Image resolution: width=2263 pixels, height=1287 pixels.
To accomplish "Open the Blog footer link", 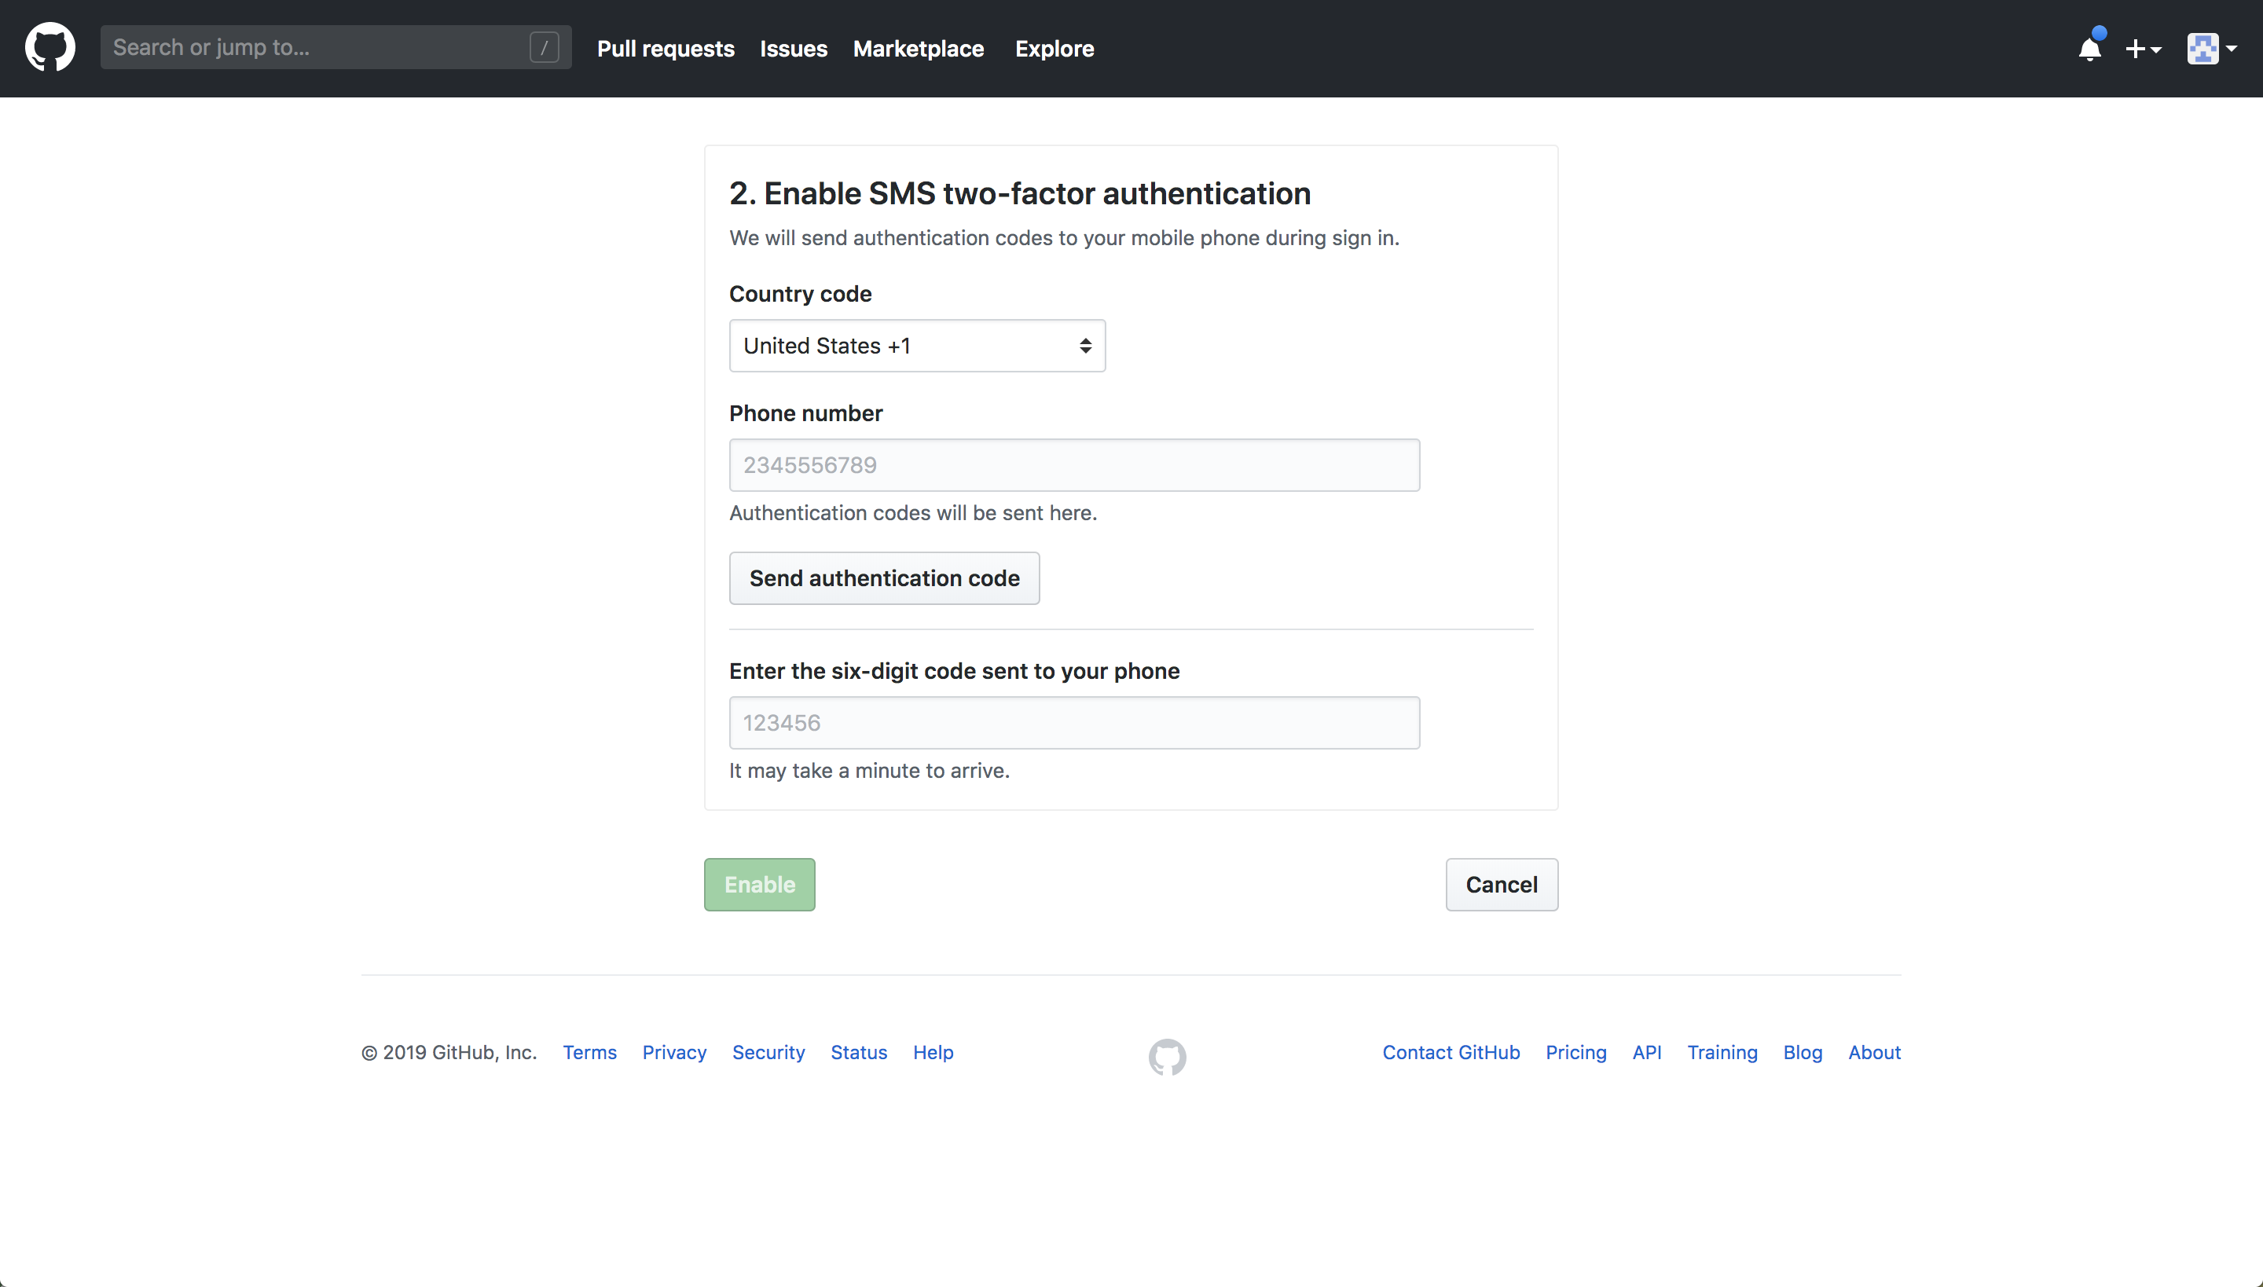I will [1803, 1053].
